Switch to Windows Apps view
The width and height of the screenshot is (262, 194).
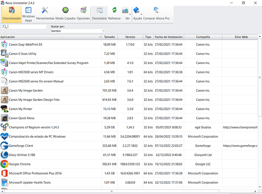(x=28, y=14)
